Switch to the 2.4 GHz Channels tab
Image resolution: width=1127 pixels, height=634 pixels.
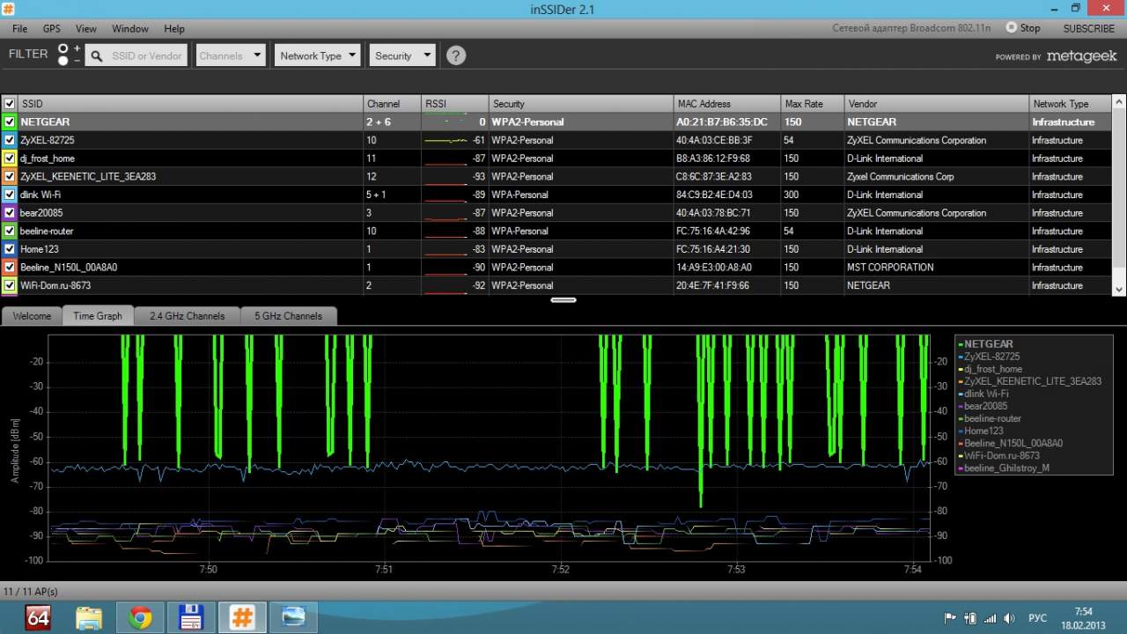click(187, 316)
